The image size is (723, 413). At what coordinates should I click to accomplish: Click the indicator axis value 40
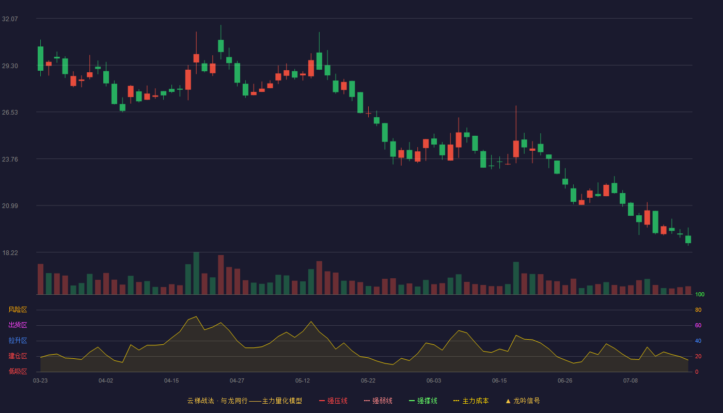coord(698,341)
